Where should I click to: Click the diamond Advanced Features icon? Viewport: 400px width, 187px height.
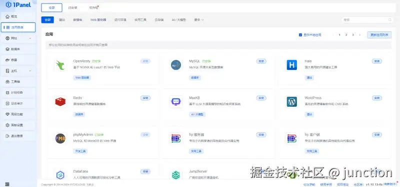coord(7,114)
